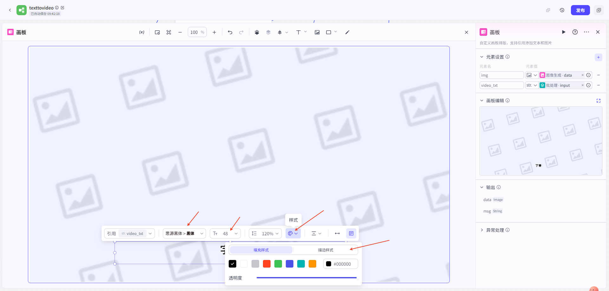Click the fit-to-screen frame icon
The height and width of the screenshot is (291, 609).
[169, 32]
